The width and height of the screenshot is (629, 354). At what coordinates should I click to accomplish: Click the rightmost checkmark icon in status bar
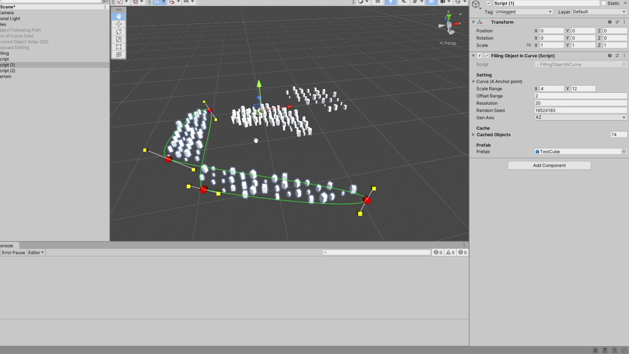(624, 350)
